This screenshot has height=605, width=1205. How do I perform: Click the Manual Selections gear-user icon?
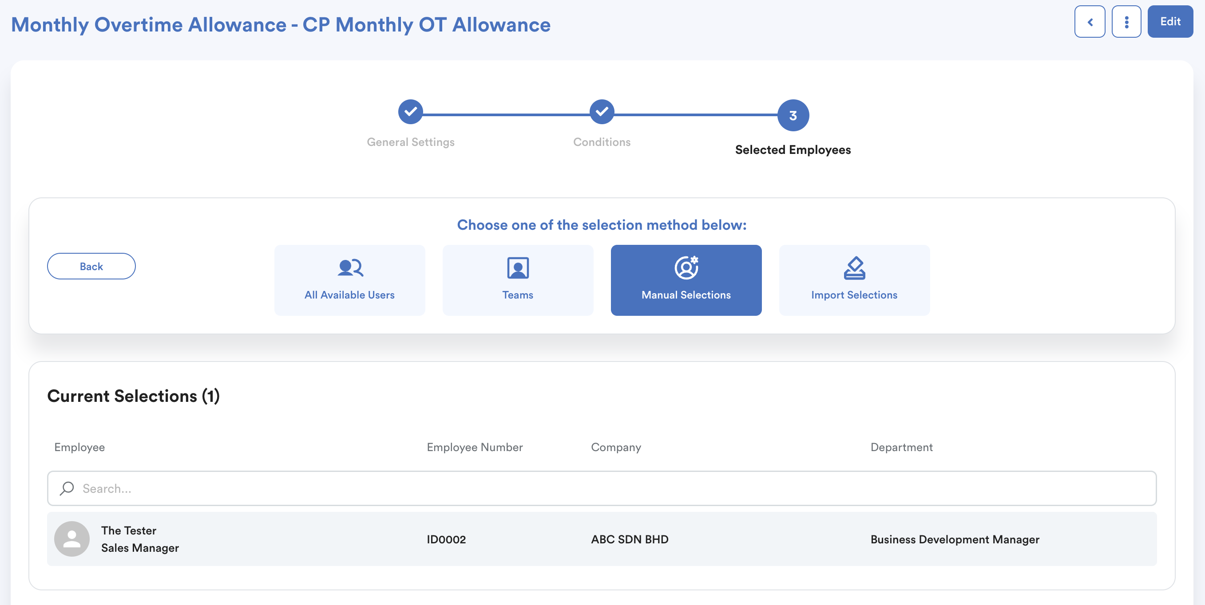click(686, 268)
